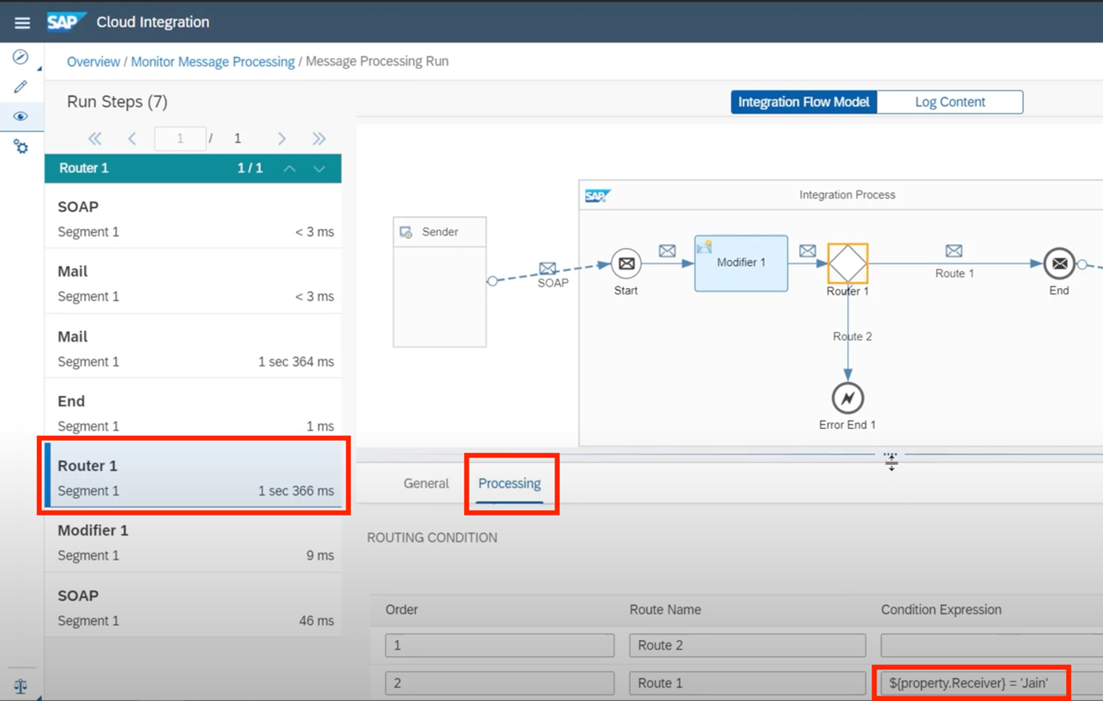
Task: Click the Order field with value 1
Action: [499, 645]
